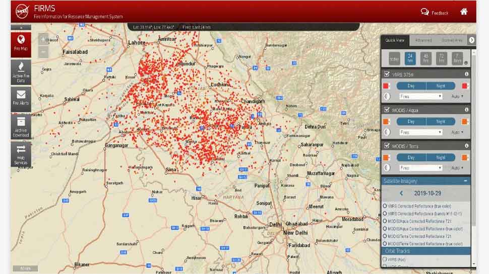This screenshot has height=274, width=489.
Task: Select MODIS/Aqua Corrected Reflectance true color radio
Action: tap(385, 229)
